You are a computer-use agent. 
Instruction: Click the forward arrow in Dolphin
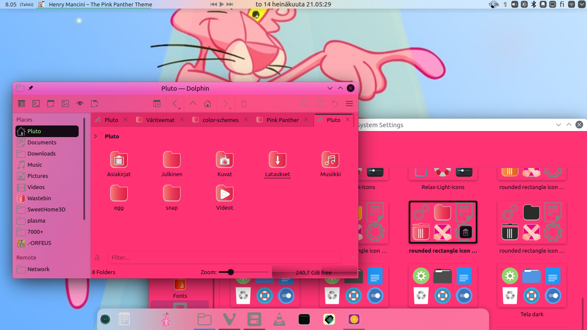(225, 104)
